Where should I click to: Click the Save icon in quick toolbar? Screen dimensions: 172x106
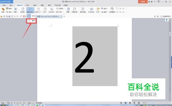click(4, 16)
